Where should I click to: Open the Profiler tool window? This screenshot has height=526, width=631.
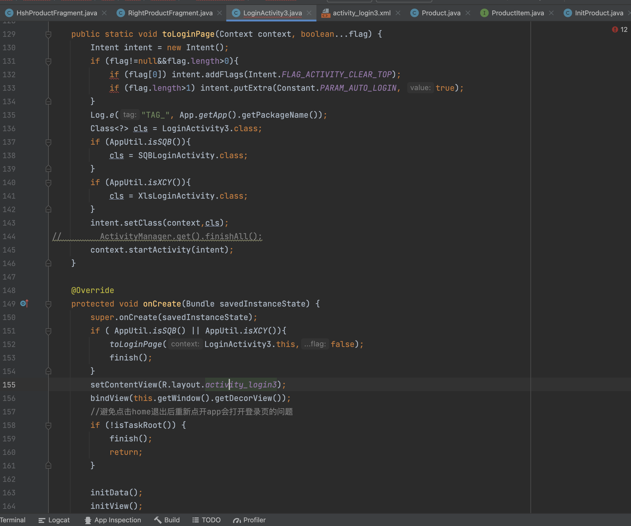(x=249, y=520)
